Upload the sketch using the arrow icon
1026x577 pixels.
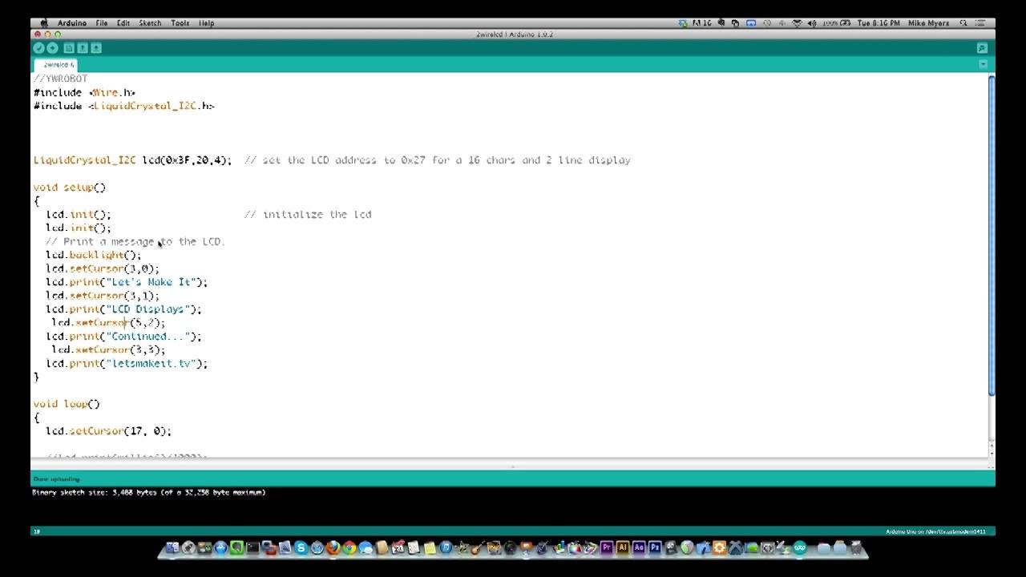coord(52,47)
